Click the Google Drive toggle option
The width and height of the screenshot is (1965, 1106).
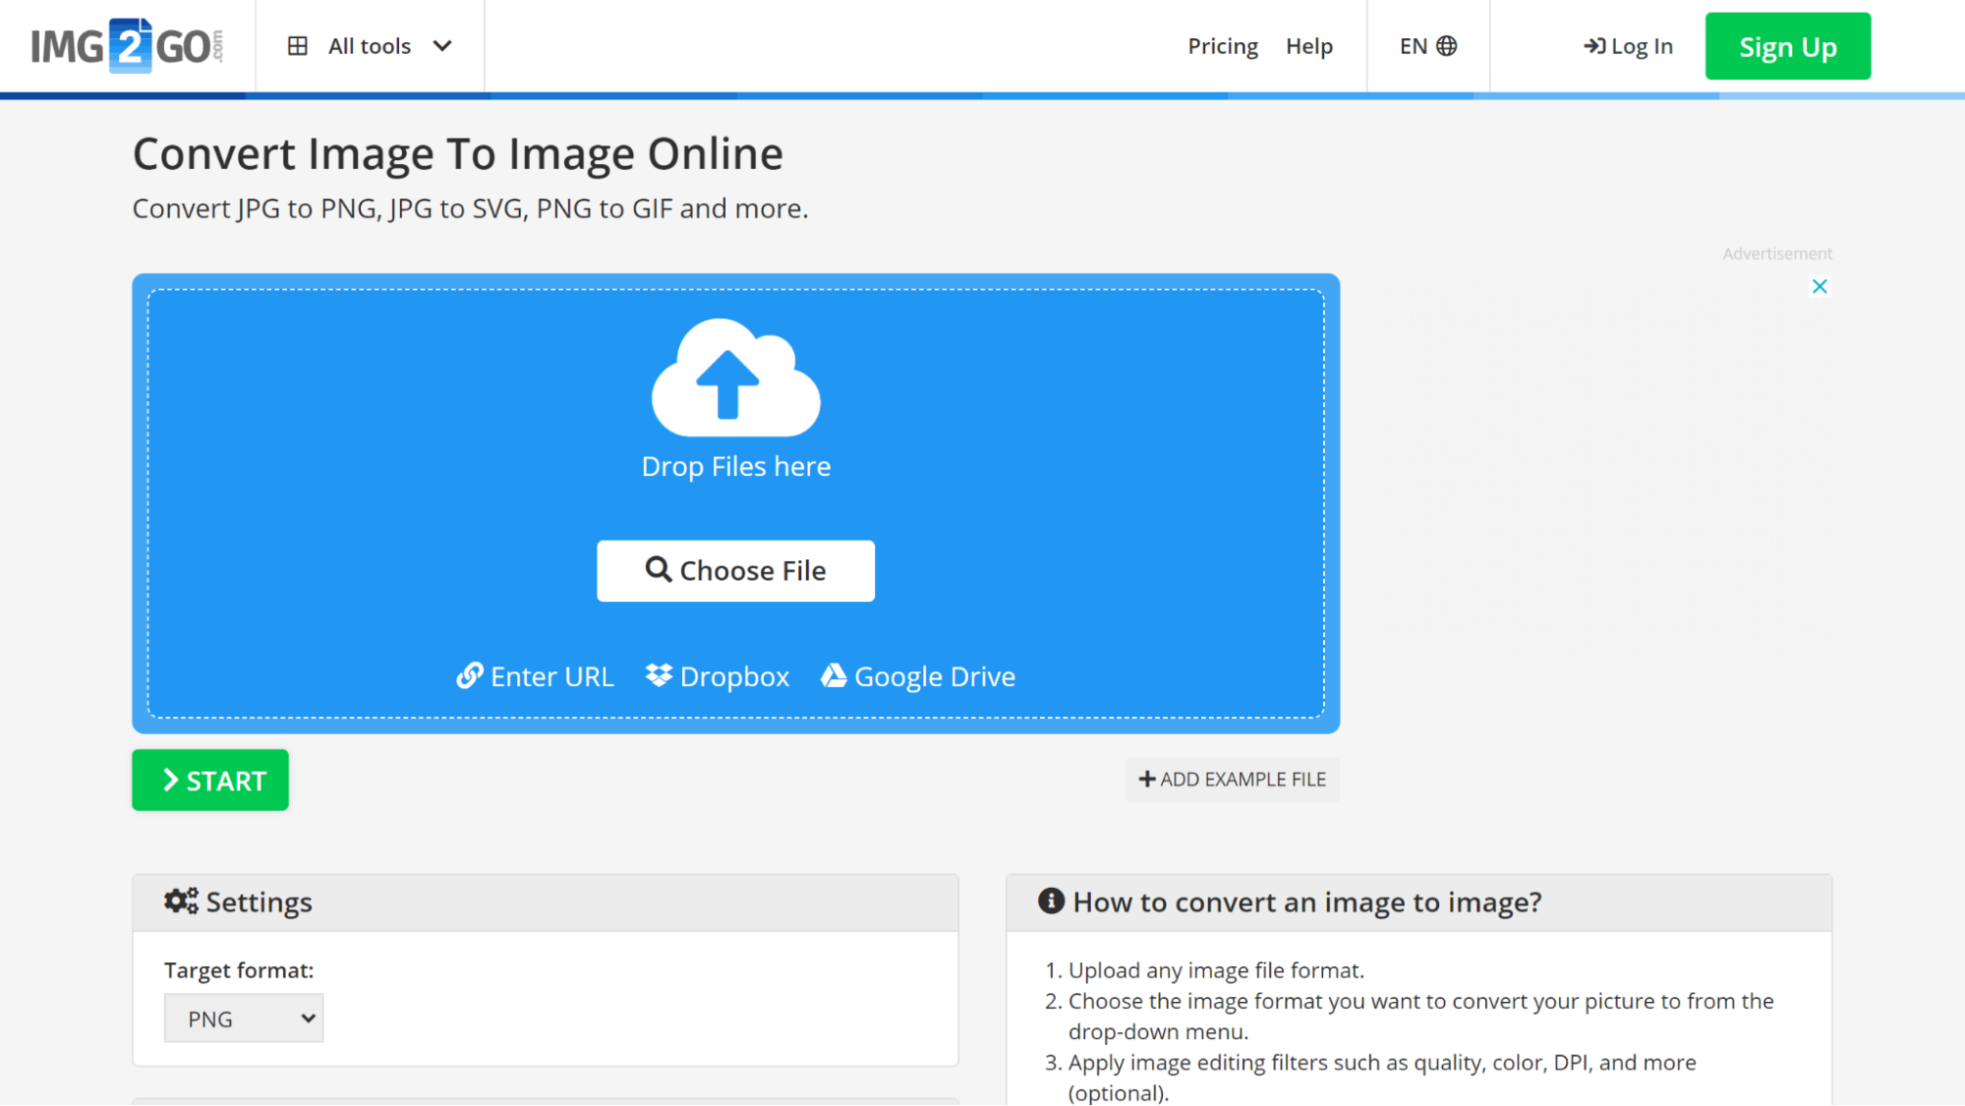point(919,675)
